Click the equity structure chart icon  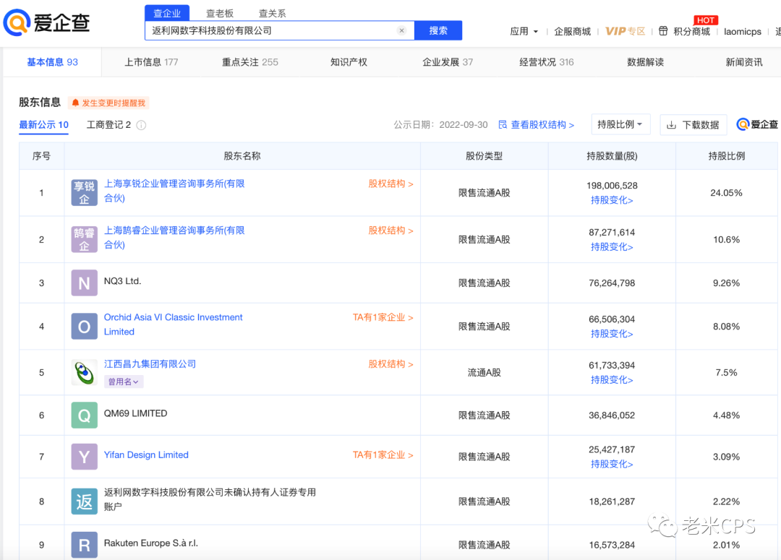503,124
